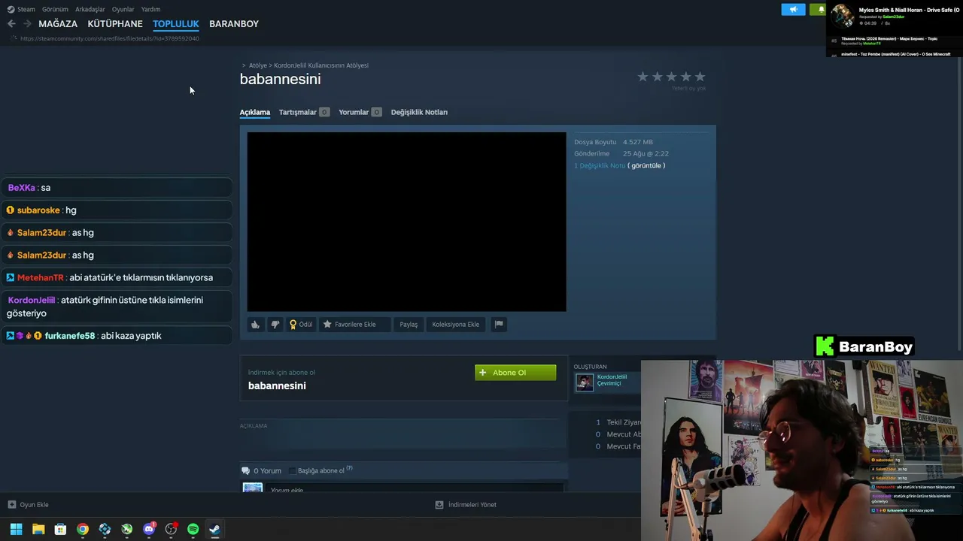The height and width of the screenshot is (541, 963).
Task: Select the Açıklama tab
Action: click(255, 113)
